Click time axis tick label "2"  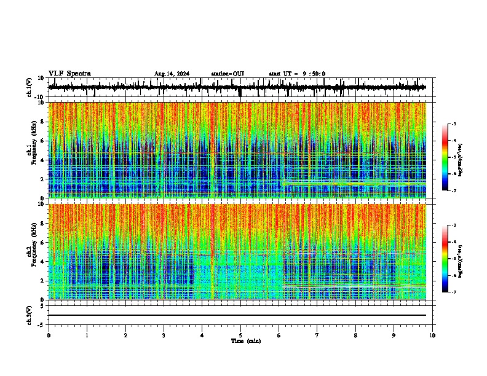click(125, 335)
